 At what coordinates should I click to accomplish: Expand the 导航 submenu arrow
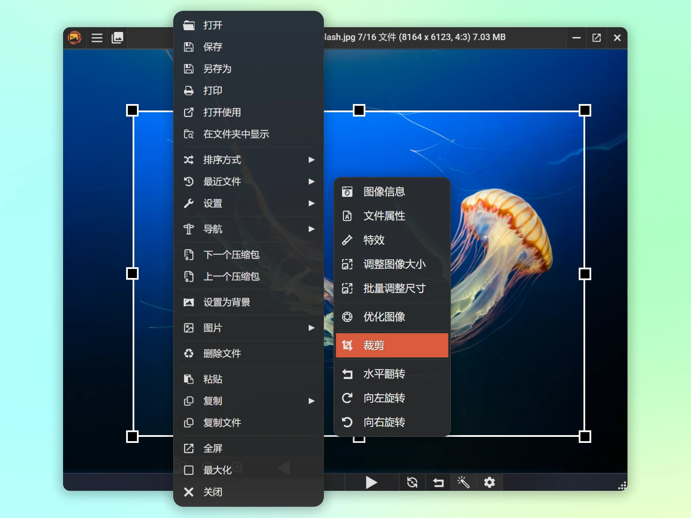[x=311, y=229]
